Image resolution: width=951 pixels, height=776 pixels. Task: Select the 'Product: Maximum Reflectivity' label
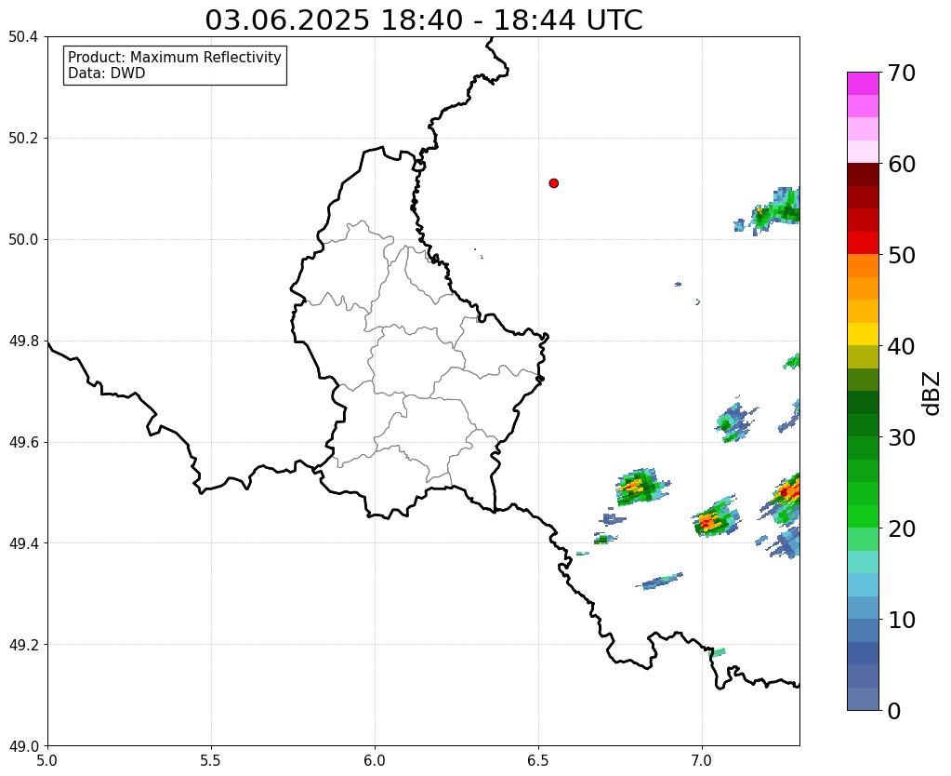pos(175,57)
